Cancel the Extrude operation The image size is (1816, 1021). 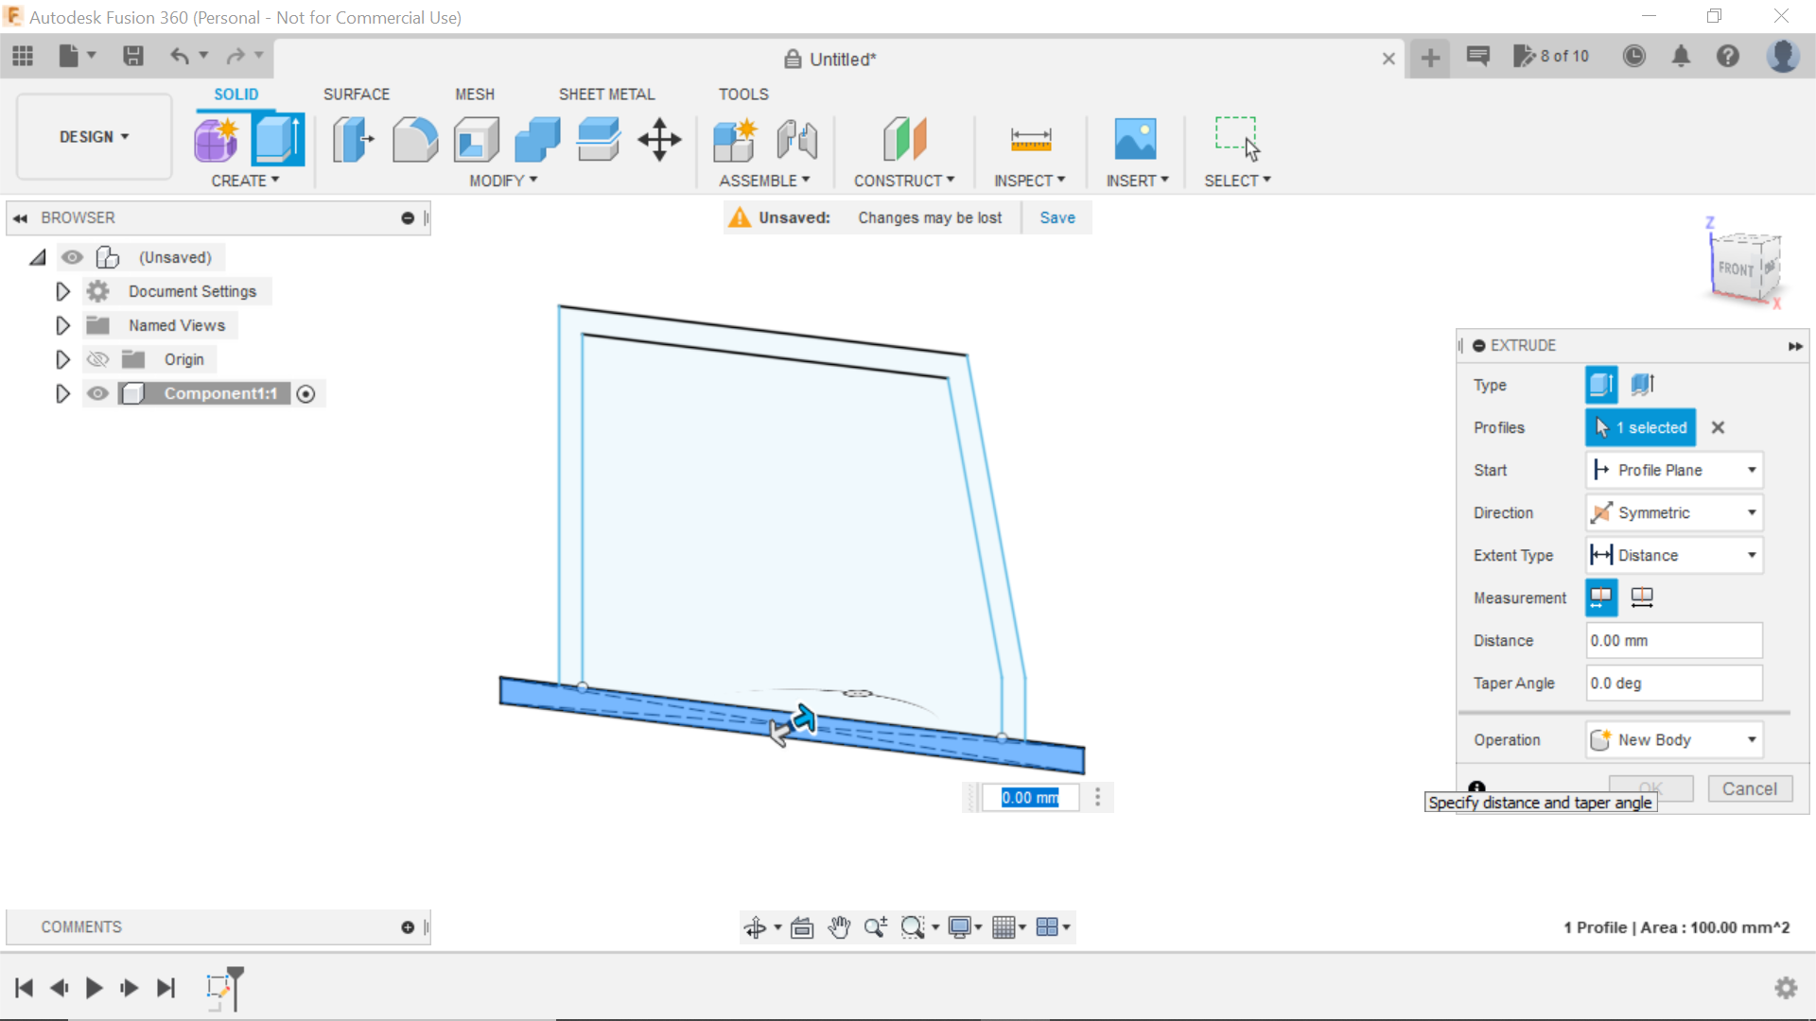point(1749,788)
